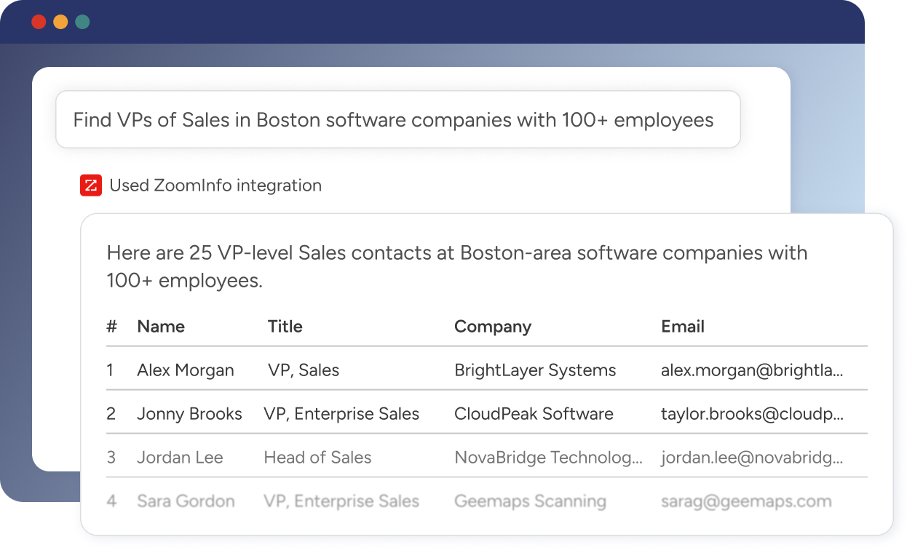The height and width of the screenshot is (550, 907).
Task: Click the green maximize window dot
Action: point(83,22)
